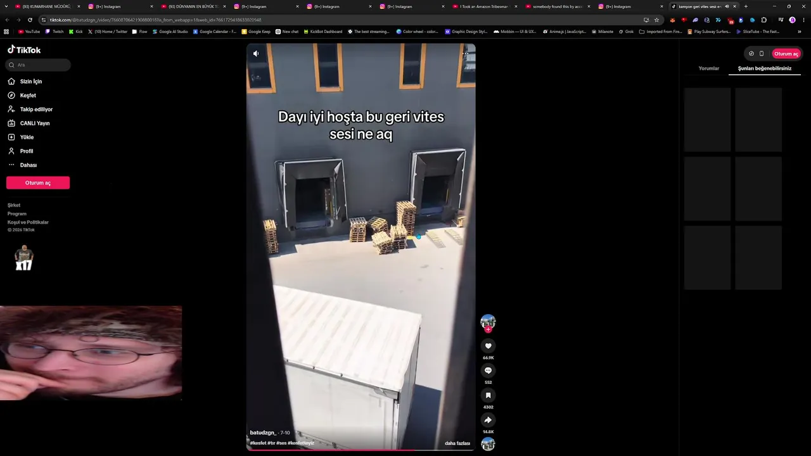
Task: Save the video using the bookmark icon
Action: click(488, 395)
